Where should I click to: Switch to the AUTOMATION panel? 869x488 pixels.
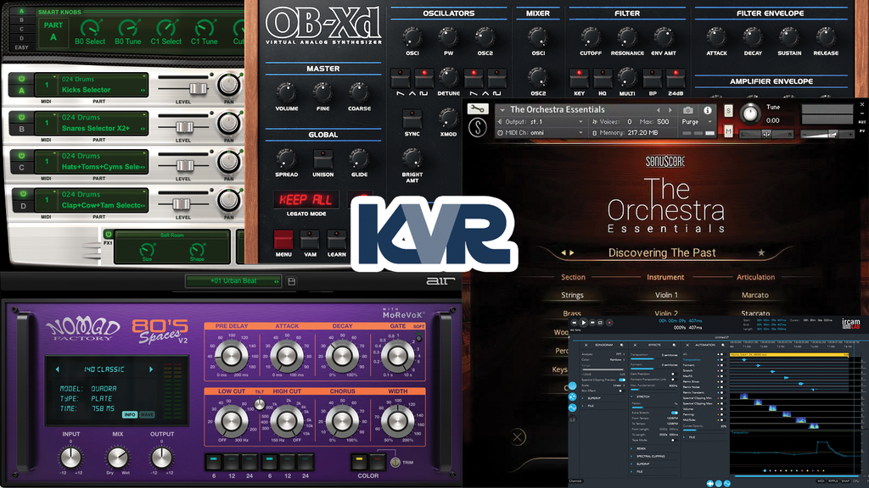pyautogui.click(x=706, y=343)
